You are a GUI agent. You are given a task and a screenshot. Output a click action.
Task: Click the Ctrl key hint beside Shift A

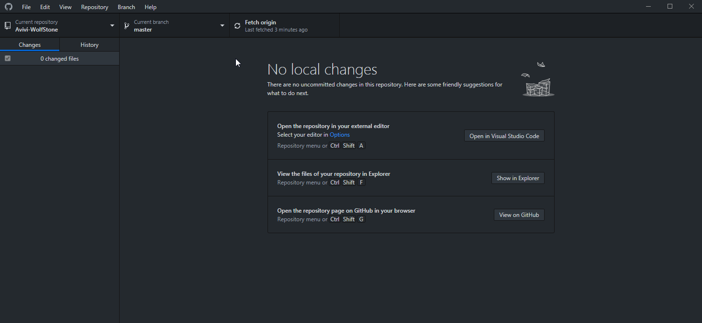tap(335, 146)
